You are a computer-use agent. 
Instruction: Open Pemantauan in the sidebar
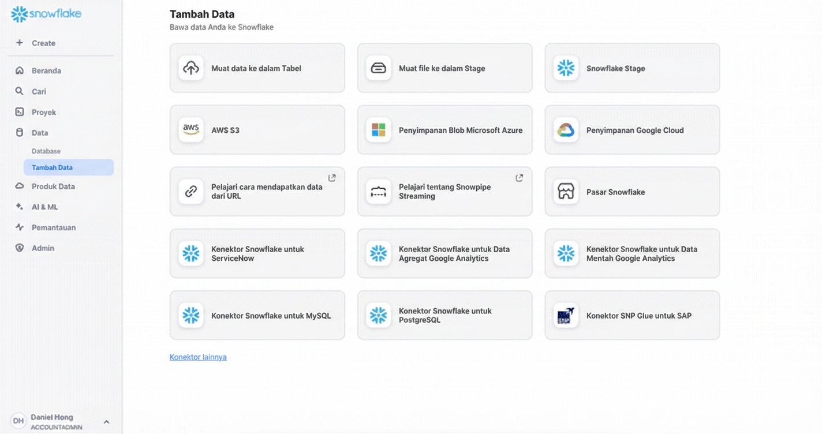[x=53, y=227]
